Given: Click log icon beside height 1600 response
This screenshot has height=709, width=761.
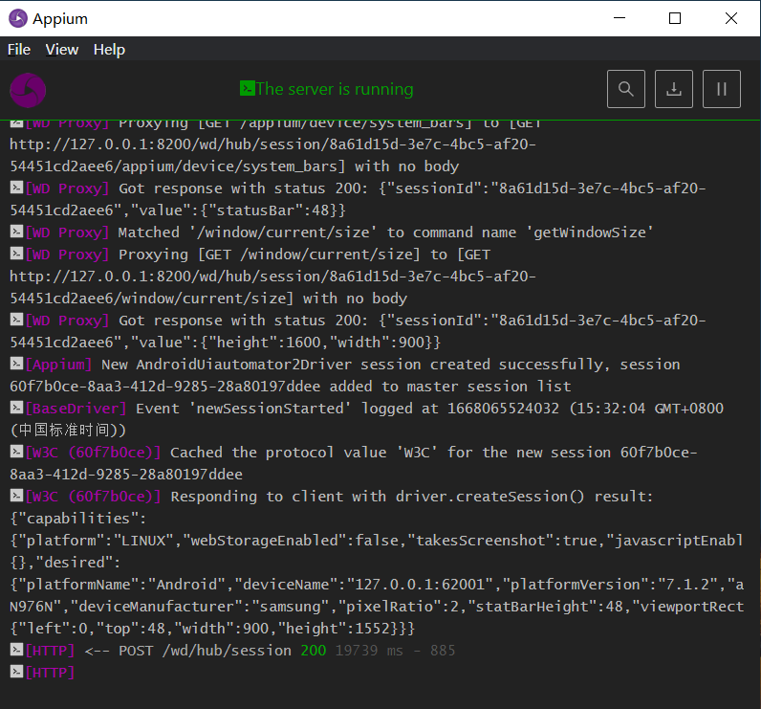Looking at the screenshot, I should (x=16, y=320).
